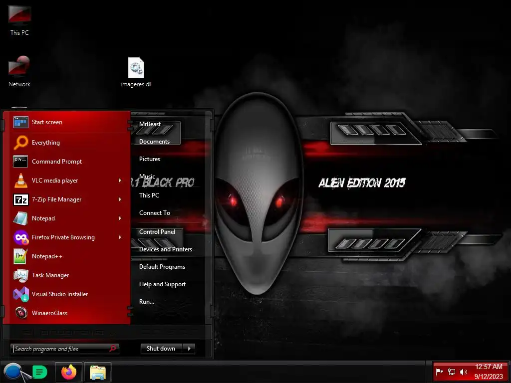Launch Firefox Private Browsing mask icon
The width and height of the screenshot is (511, 383).
(21, 237)
